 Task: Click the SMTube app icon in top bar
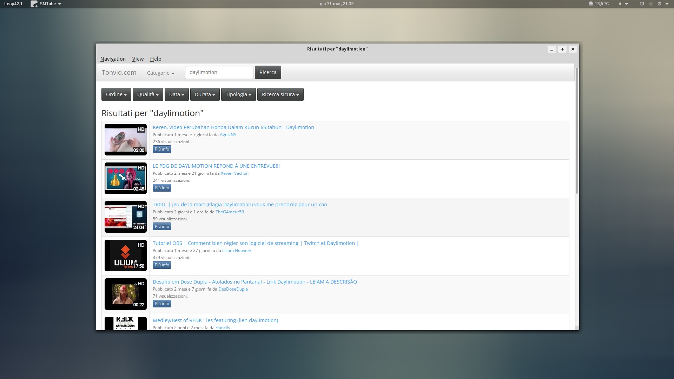34,4
